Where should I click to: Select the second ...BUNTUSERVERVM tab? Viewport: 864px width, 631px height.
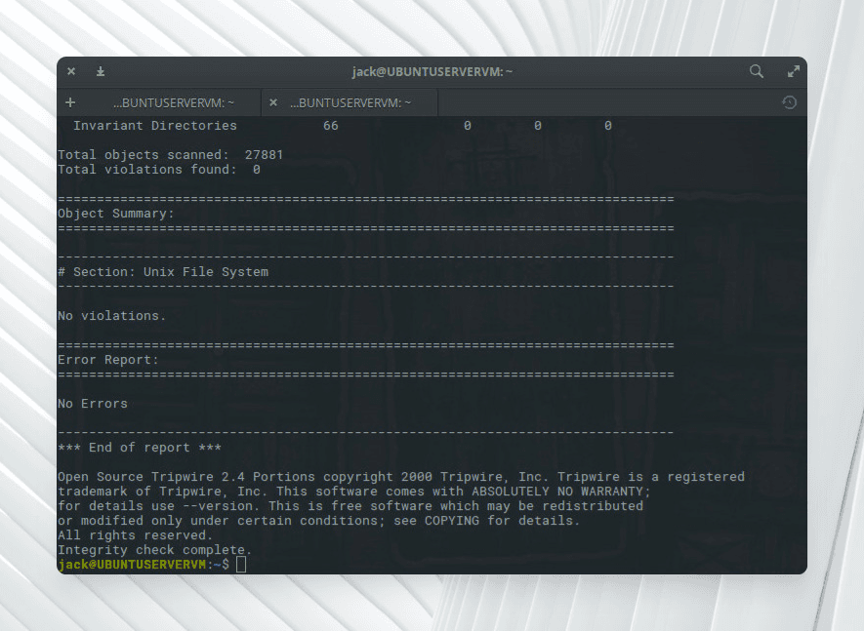[351, 102]
